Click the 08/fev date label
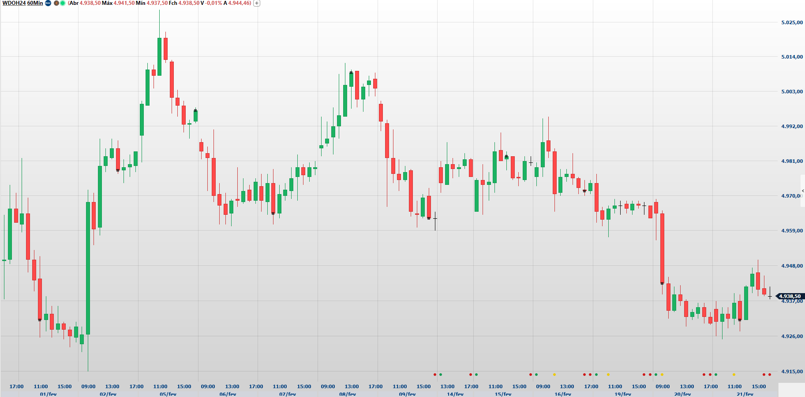 point(348,394)
